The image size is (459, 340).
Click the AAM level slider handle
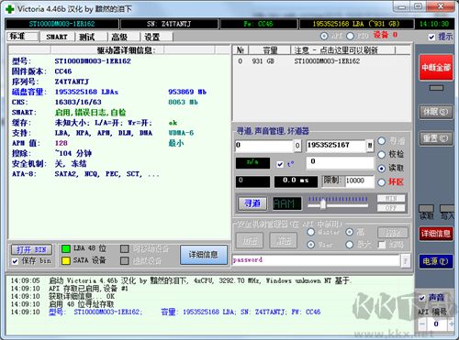323,204
